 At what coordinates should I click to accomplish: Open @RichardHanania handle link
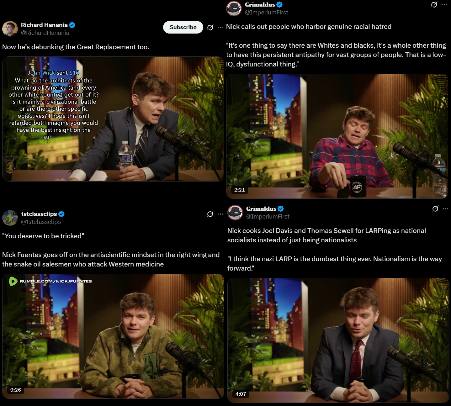pos(45,33)
